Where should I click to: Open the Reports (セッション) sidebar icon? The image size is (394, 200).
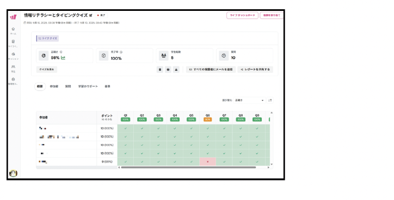(13, 54)
